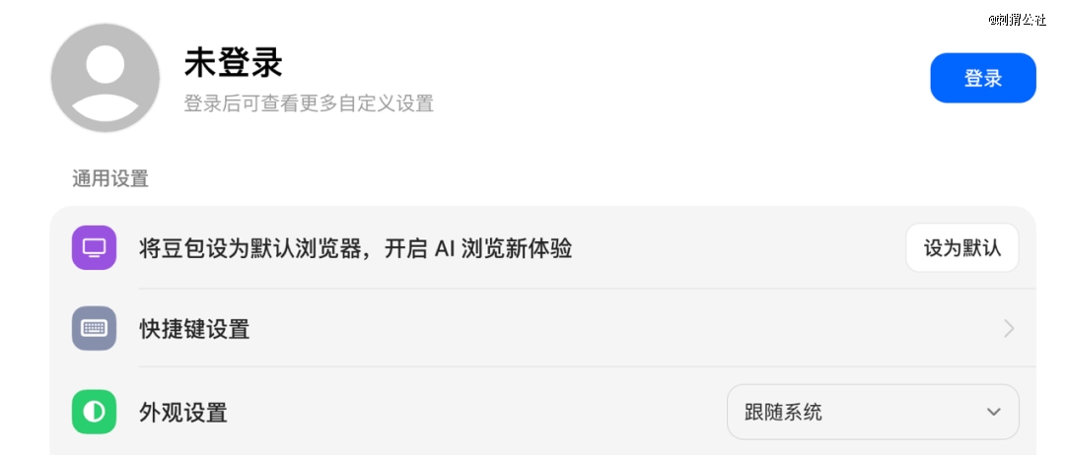Click the gray user avatar placeholder
Viewport: 1065px width, 455px height.
[106, 77]
